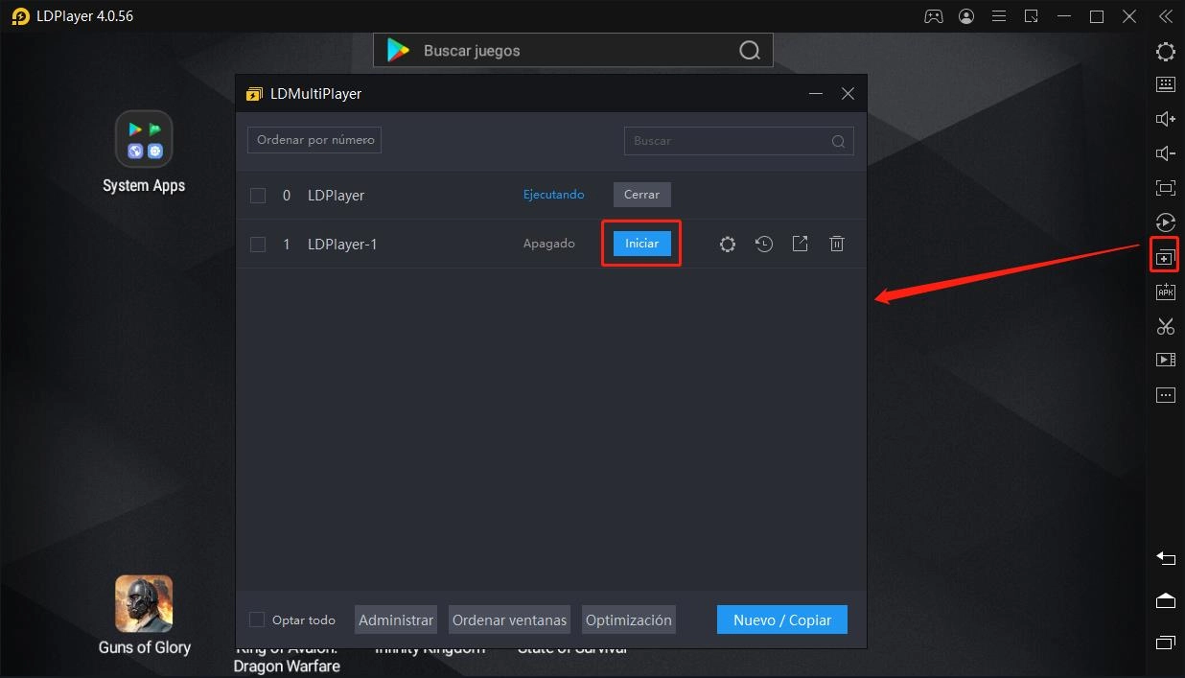Viewport: 1185px width, 678px height.
Task: Open the System Apps folder
Action: pos(144,139)
